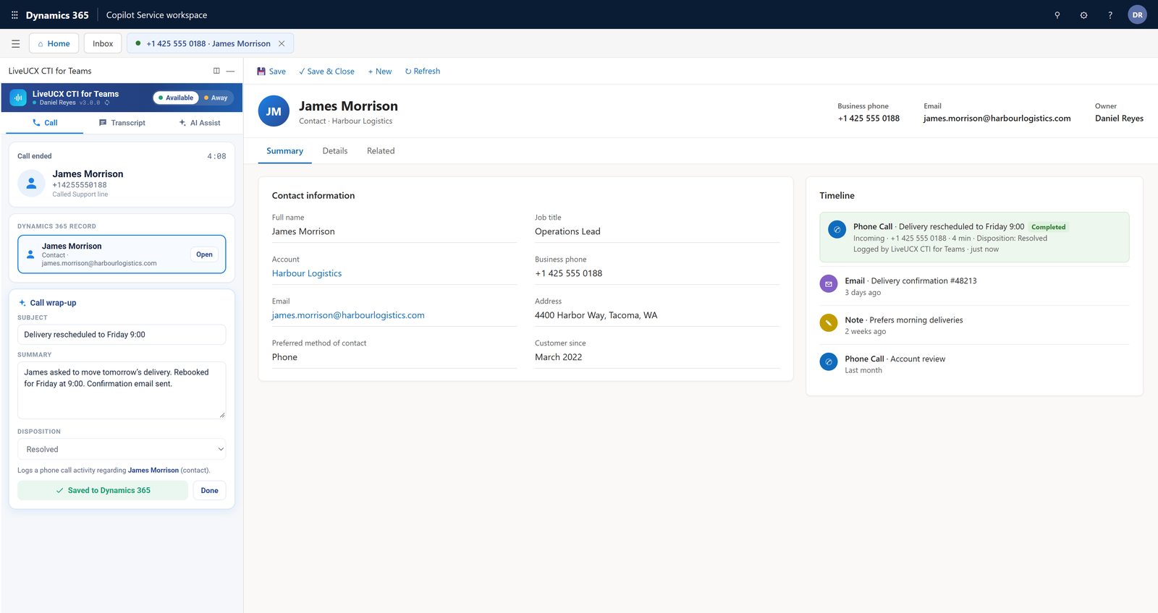
Task: Minimize the LiveUCX CTI for Teams panel
Action: click(230, 71)
